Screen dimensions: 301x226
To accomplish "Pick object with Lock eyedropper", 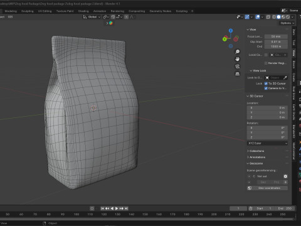I will click(285, 78).
